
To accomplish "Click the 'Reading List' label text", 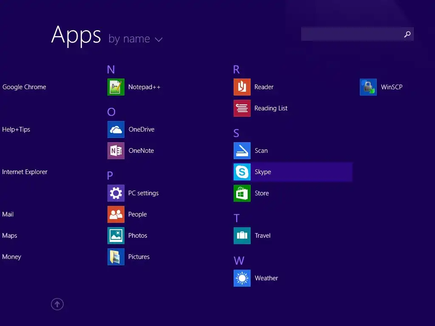I will (271, 108).
